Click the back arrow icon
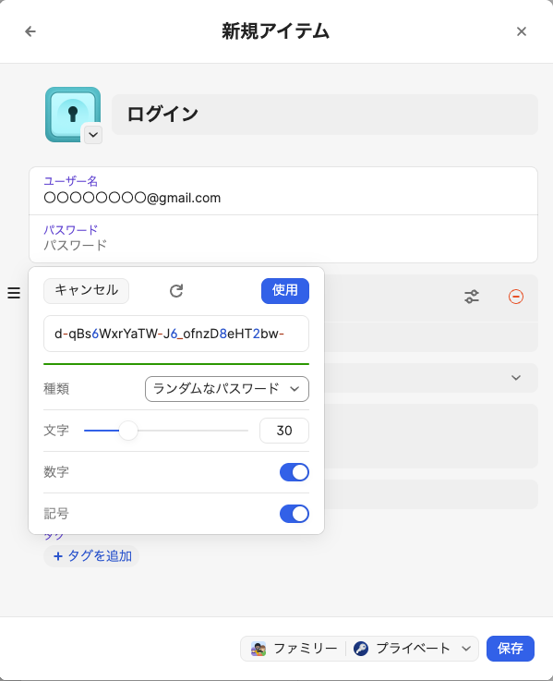This screenshot has width=553, height=681. pos(30,31)
